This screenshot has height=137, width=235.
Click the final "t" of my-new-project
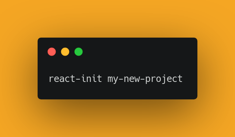click(180, 79)
